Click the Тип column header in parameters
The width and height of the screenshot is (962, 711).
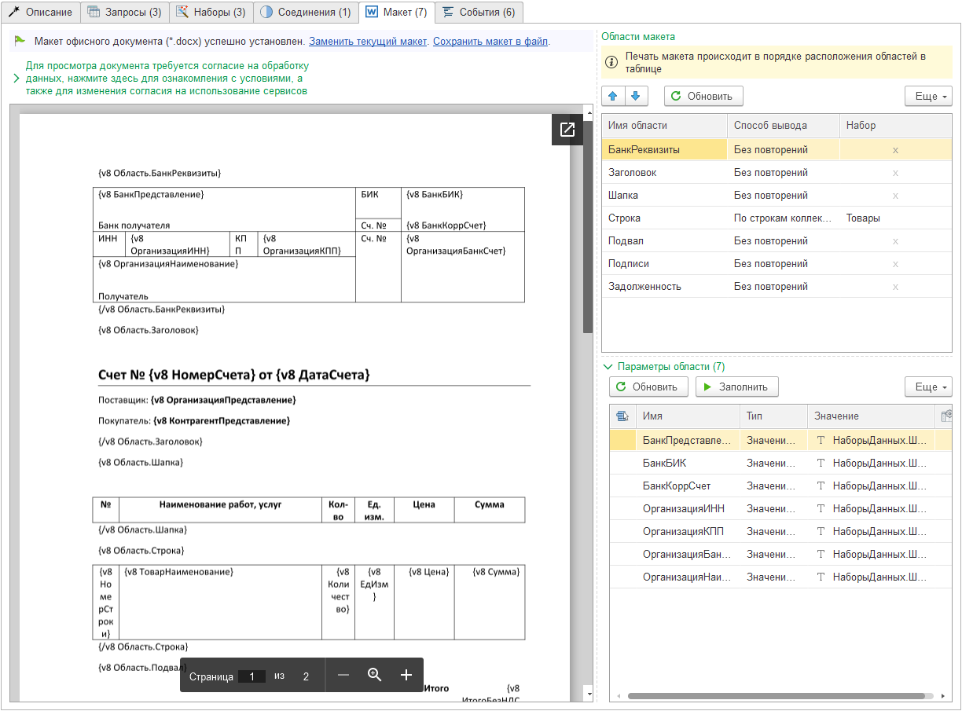[x=774, y=416]
